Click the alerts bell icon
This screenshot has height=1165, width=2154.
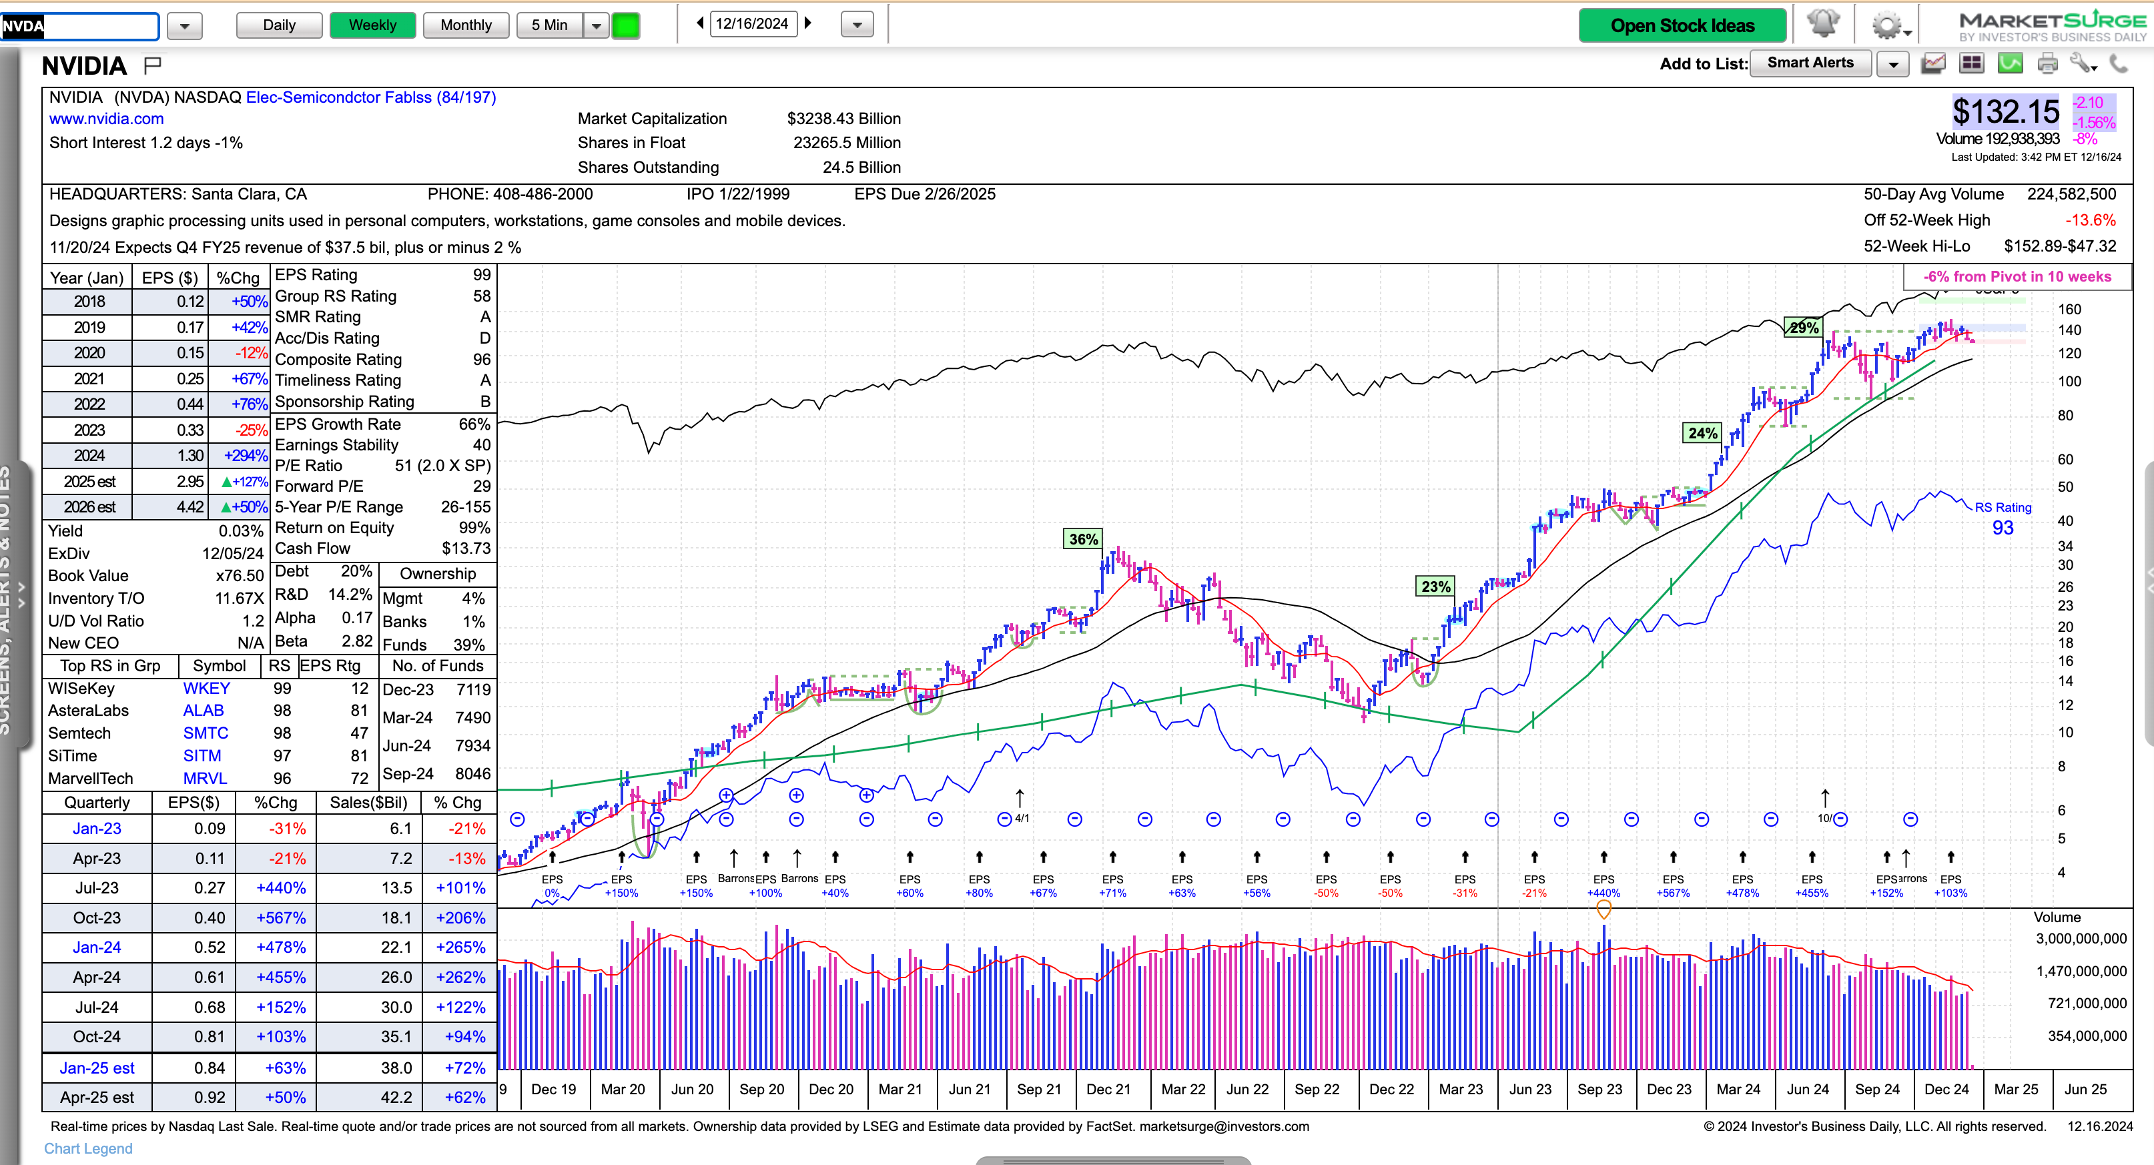point(1823,24)
